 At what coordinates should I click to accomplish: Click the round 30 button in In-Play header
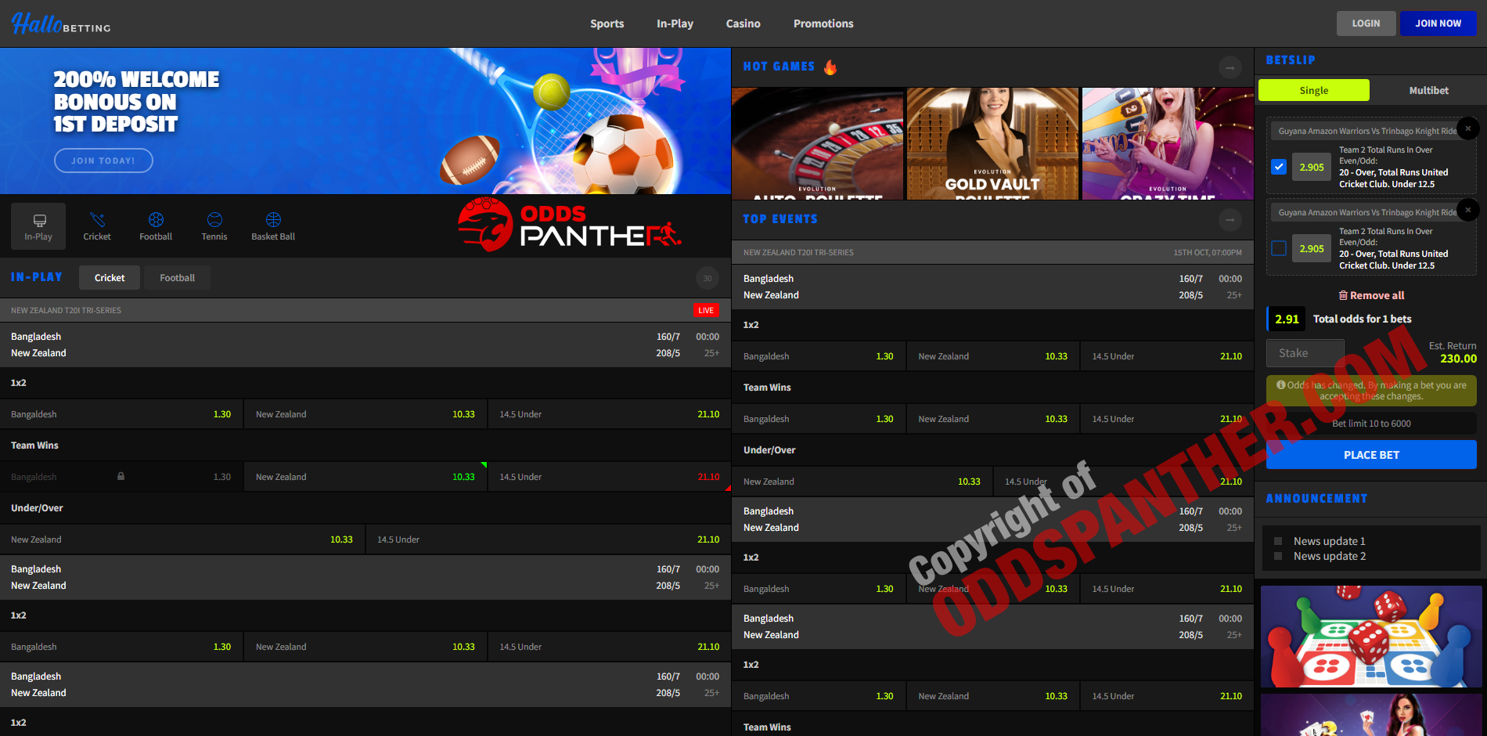(x=707, y=278)
